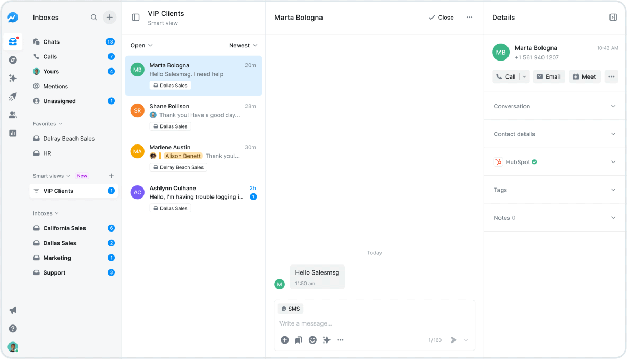Email Marta Bologna using the Email button

(549, 76)
